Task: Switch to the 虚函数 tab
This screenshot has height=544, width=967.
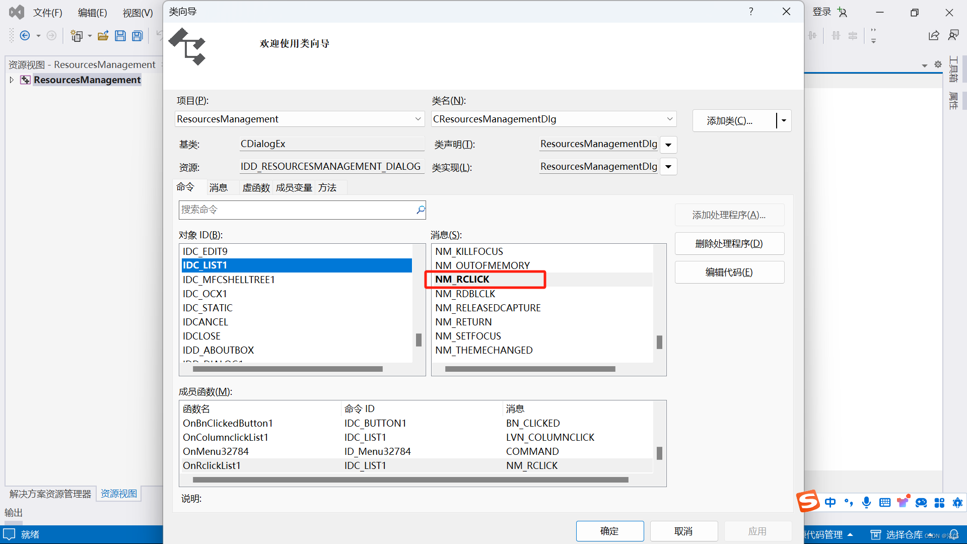Action: [256, 187]
